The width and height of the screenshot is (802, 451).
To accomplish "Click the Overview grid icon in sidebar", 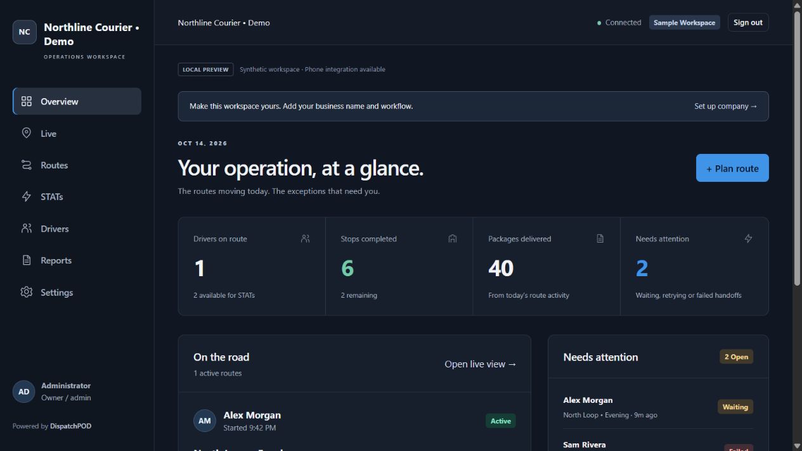I will [27, 101].
